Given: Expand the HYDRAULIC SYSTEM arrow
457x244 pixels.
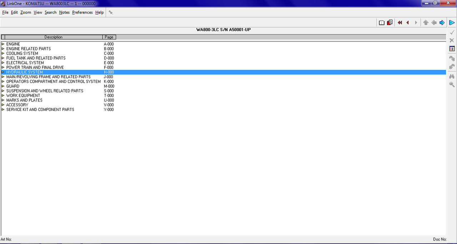Looking at the screenshot, I should [3, 72].
